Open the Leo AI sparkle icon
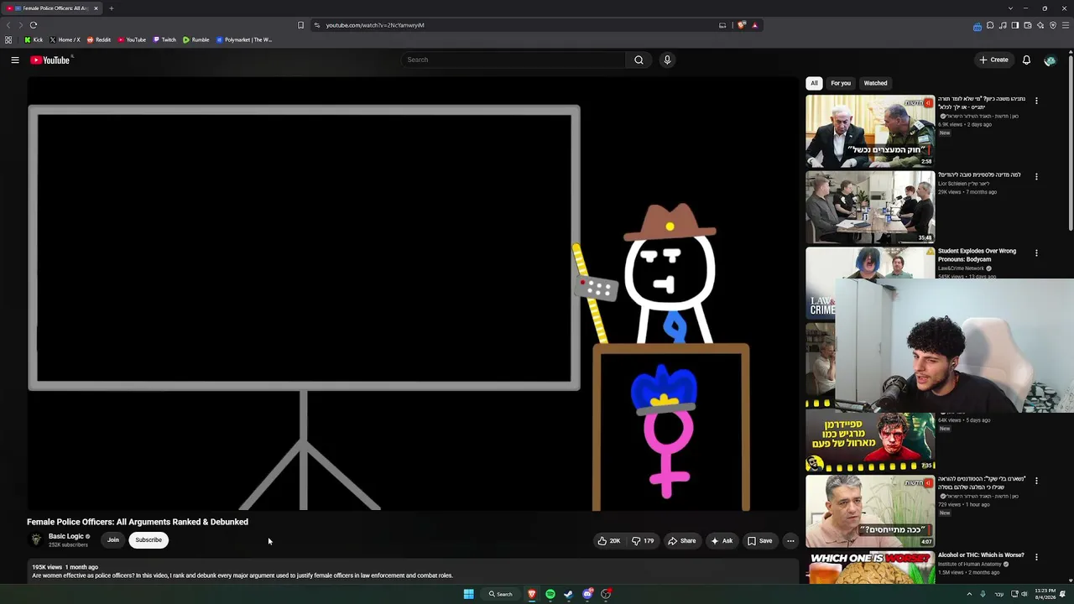The height and width of the screenshot is (604, 1074). 1040,25
